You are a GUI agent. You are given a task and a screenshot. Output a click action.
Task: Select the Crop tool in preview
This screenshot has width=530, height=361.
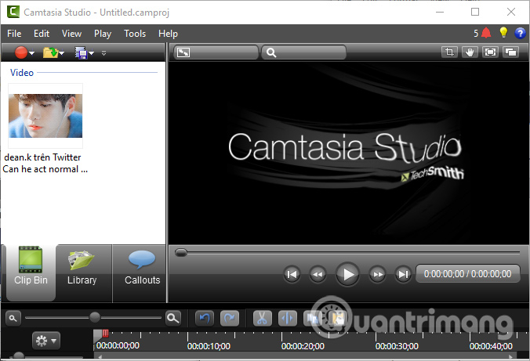click(449, 52)
